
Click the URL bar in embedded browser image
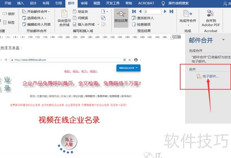point(71,60)
